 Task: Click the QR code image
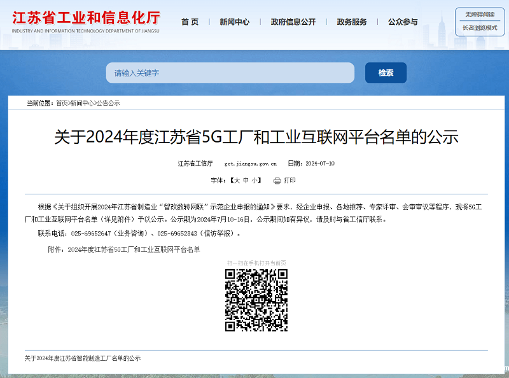coord(256,300)
